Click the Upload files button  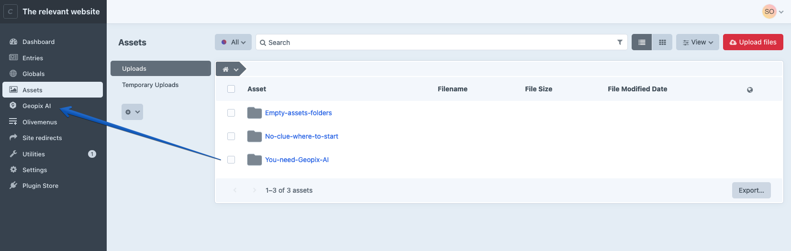(753, 42)
